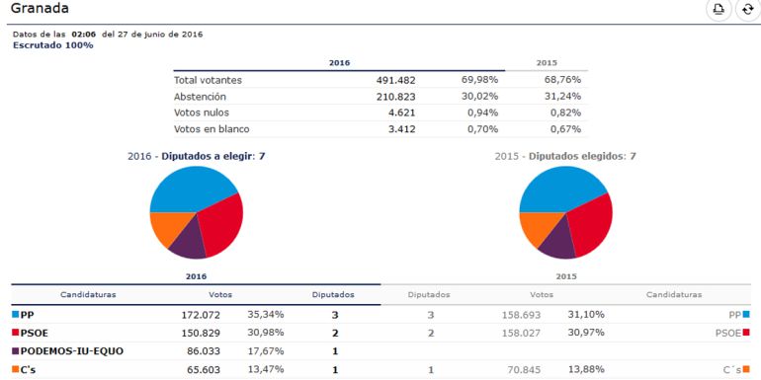Click the 31,10% PP 2015 percentage
The height and width of the screenshot is (380, 761).
(x=586, y=315)
